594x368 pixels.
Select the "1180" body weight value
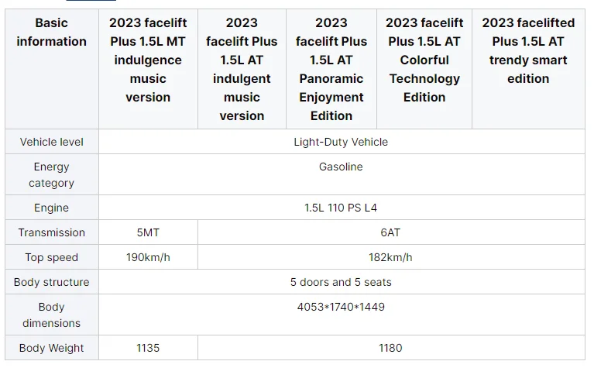coord(390,348)
